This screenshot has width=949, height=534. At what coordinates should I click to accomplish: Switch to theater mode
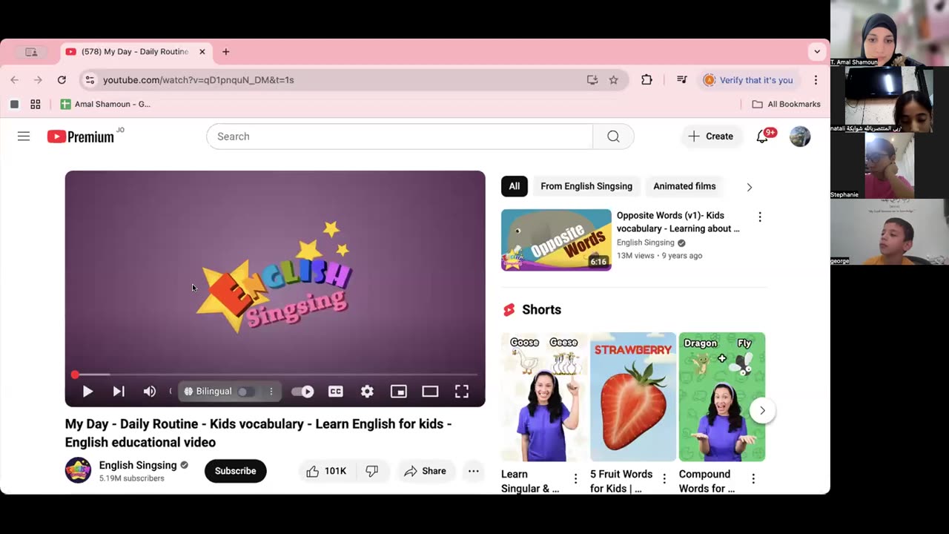430,392
